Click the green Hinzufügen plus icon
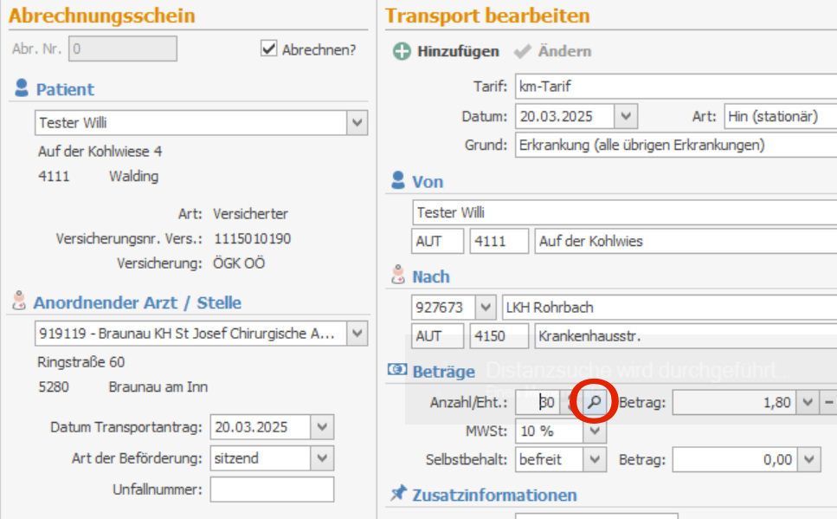The image size is (837, 519). coord(402,52)
